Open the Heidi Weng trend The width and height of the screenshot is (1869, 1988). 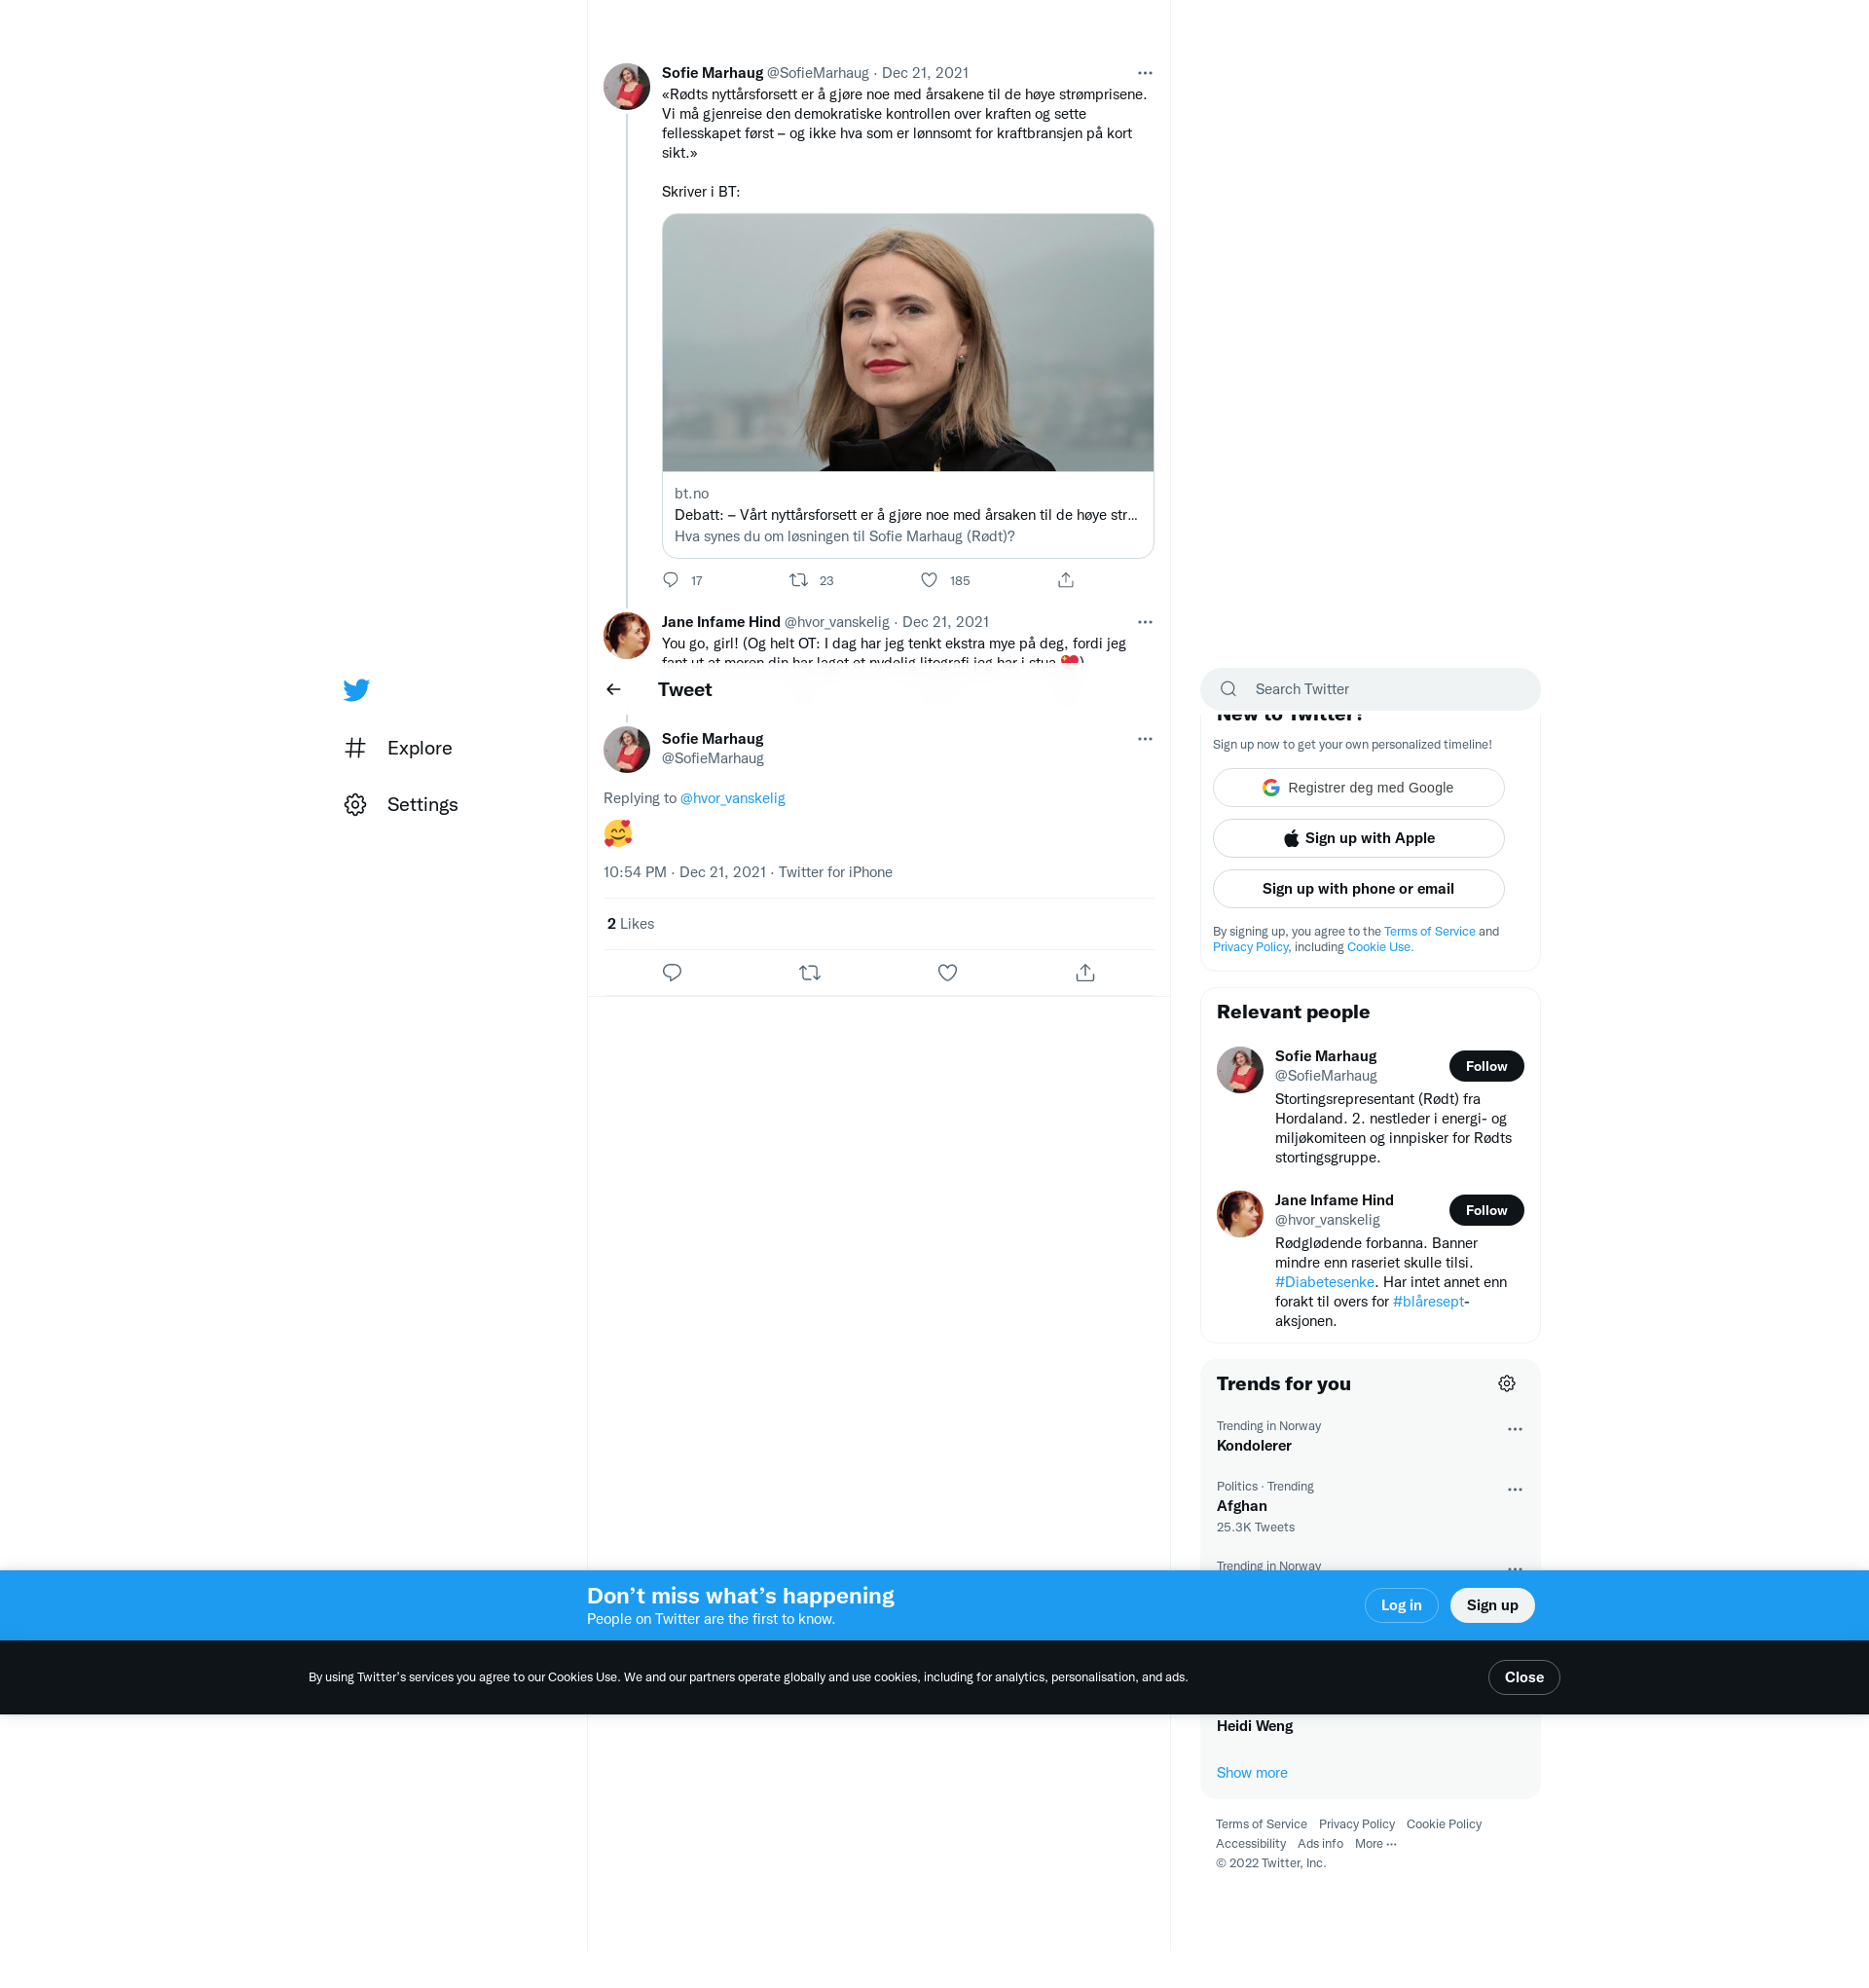(x=1254, y=1727)
